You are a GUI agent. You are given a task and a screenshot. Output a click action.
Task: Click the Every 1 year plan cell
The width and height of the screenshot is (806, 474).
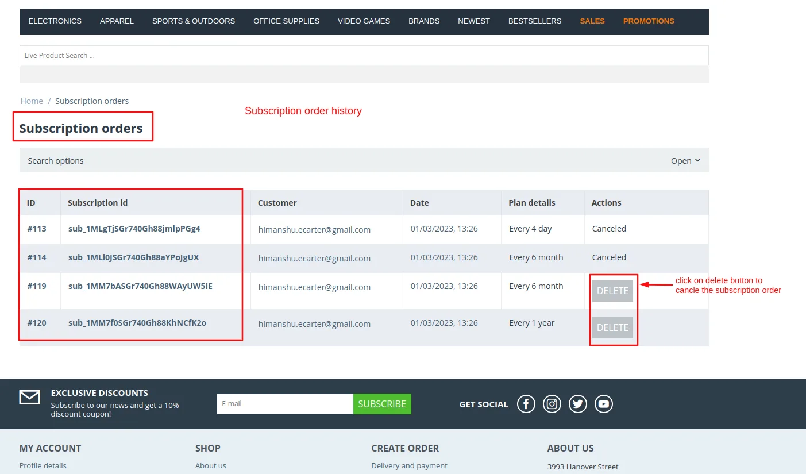pyautogui.click(x=532, y=323)
